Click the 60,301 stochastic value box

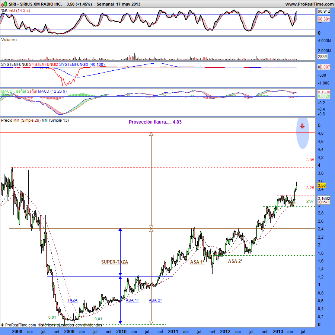point(324,19)
